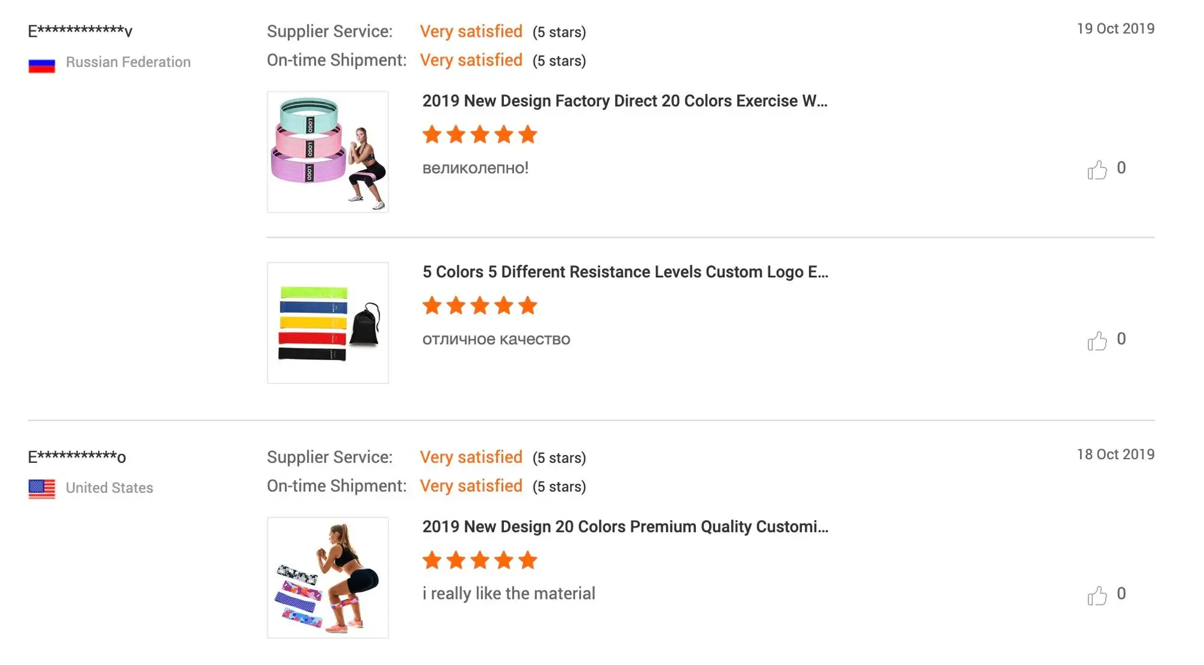
Task: Click the Russian Federation flag icon
Action: (x=42, y=64)
